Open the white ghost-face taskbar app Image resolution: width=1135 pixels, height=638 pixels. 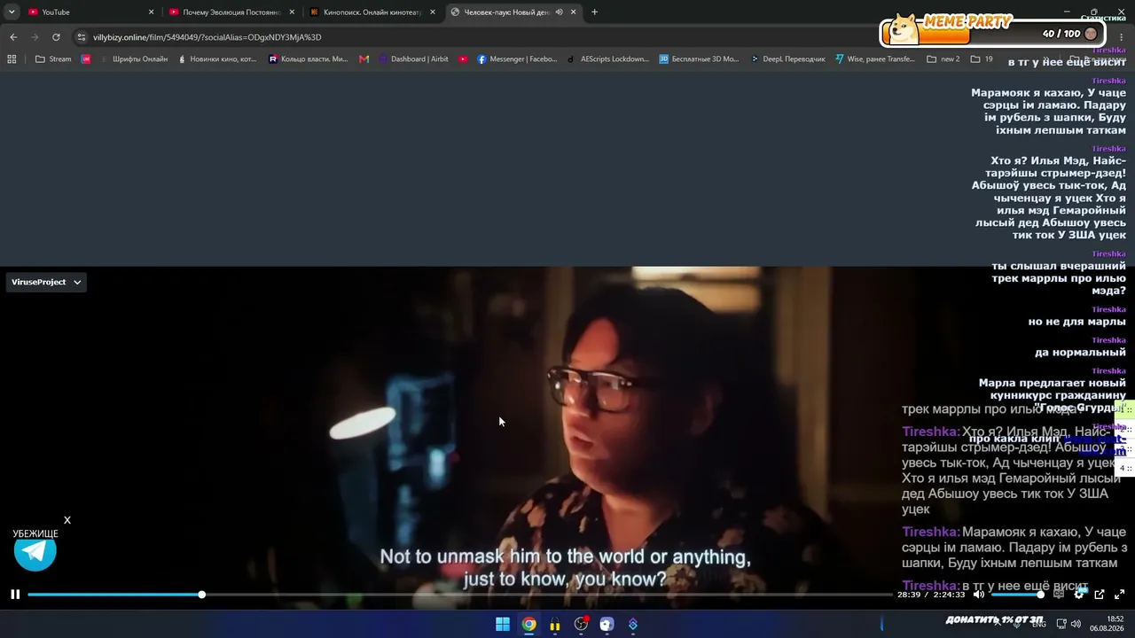[x=607, y=625]
